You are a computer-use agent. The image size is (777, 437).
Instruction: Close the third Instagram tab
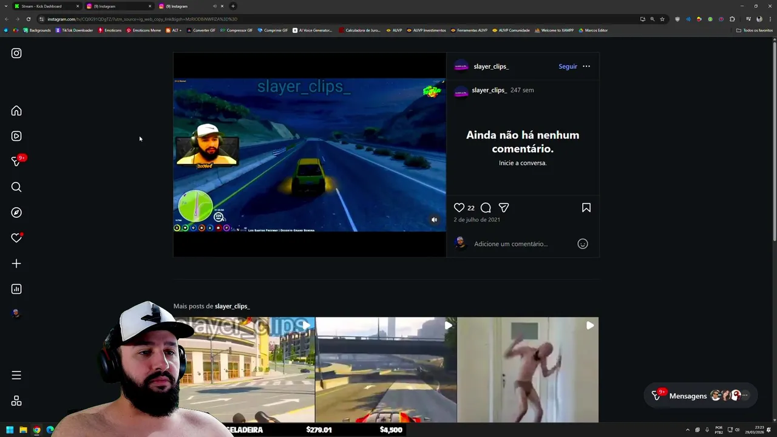[x=222, y=6]
